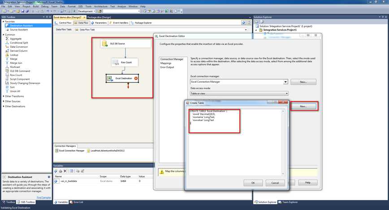389x210 pixels.
Task: Choose the Data Conversion transform
Action: [x=19, y=47]
